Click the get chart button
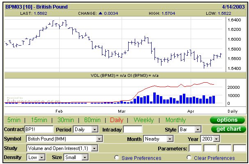This screenshot has width=249, height=164. click(228, 129)
